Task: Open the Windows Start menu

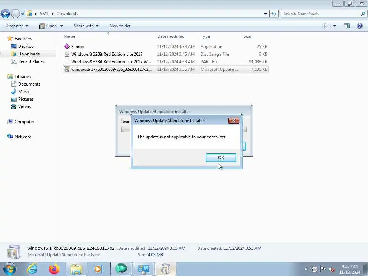Action: click(10, 269)
